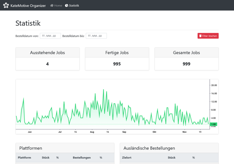Click the Ausstehende Jobs card header

pos(48,52)
